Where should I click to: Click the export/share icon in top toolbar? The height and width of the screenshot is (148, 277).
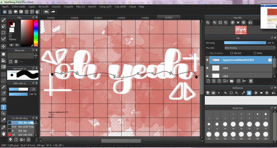[x=10, y=12]
